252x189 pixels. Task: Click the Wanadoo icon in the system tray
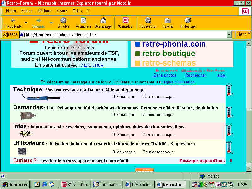point(218,185)
